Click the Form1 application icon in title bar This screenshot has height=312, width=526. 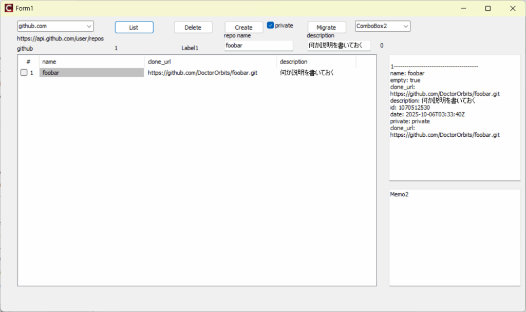pos(8,8)
